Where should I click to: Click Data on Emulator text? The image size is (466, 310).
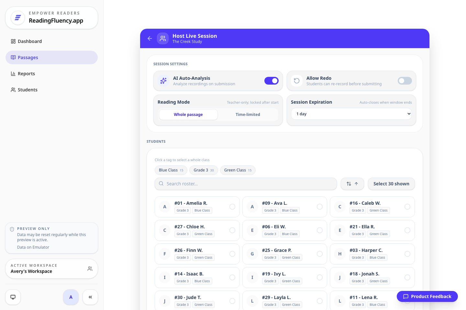click(33, 247)
